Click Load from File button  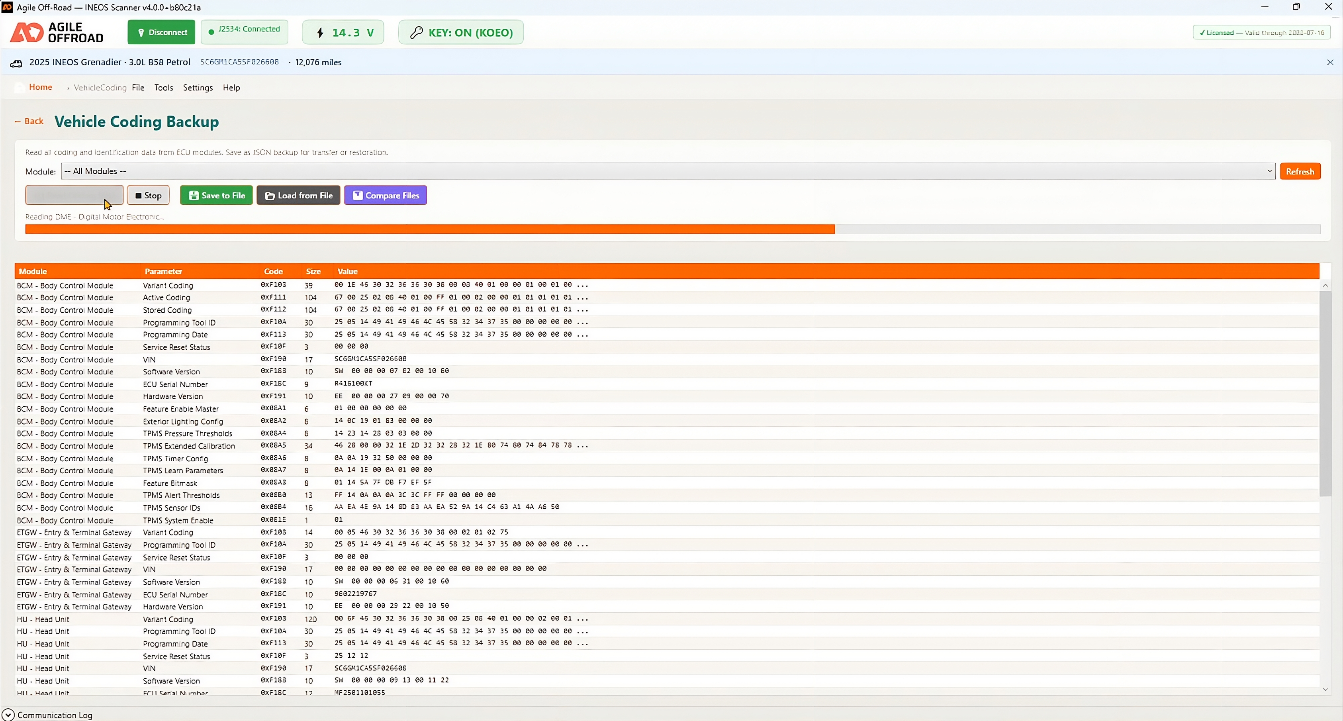(299, 196)
